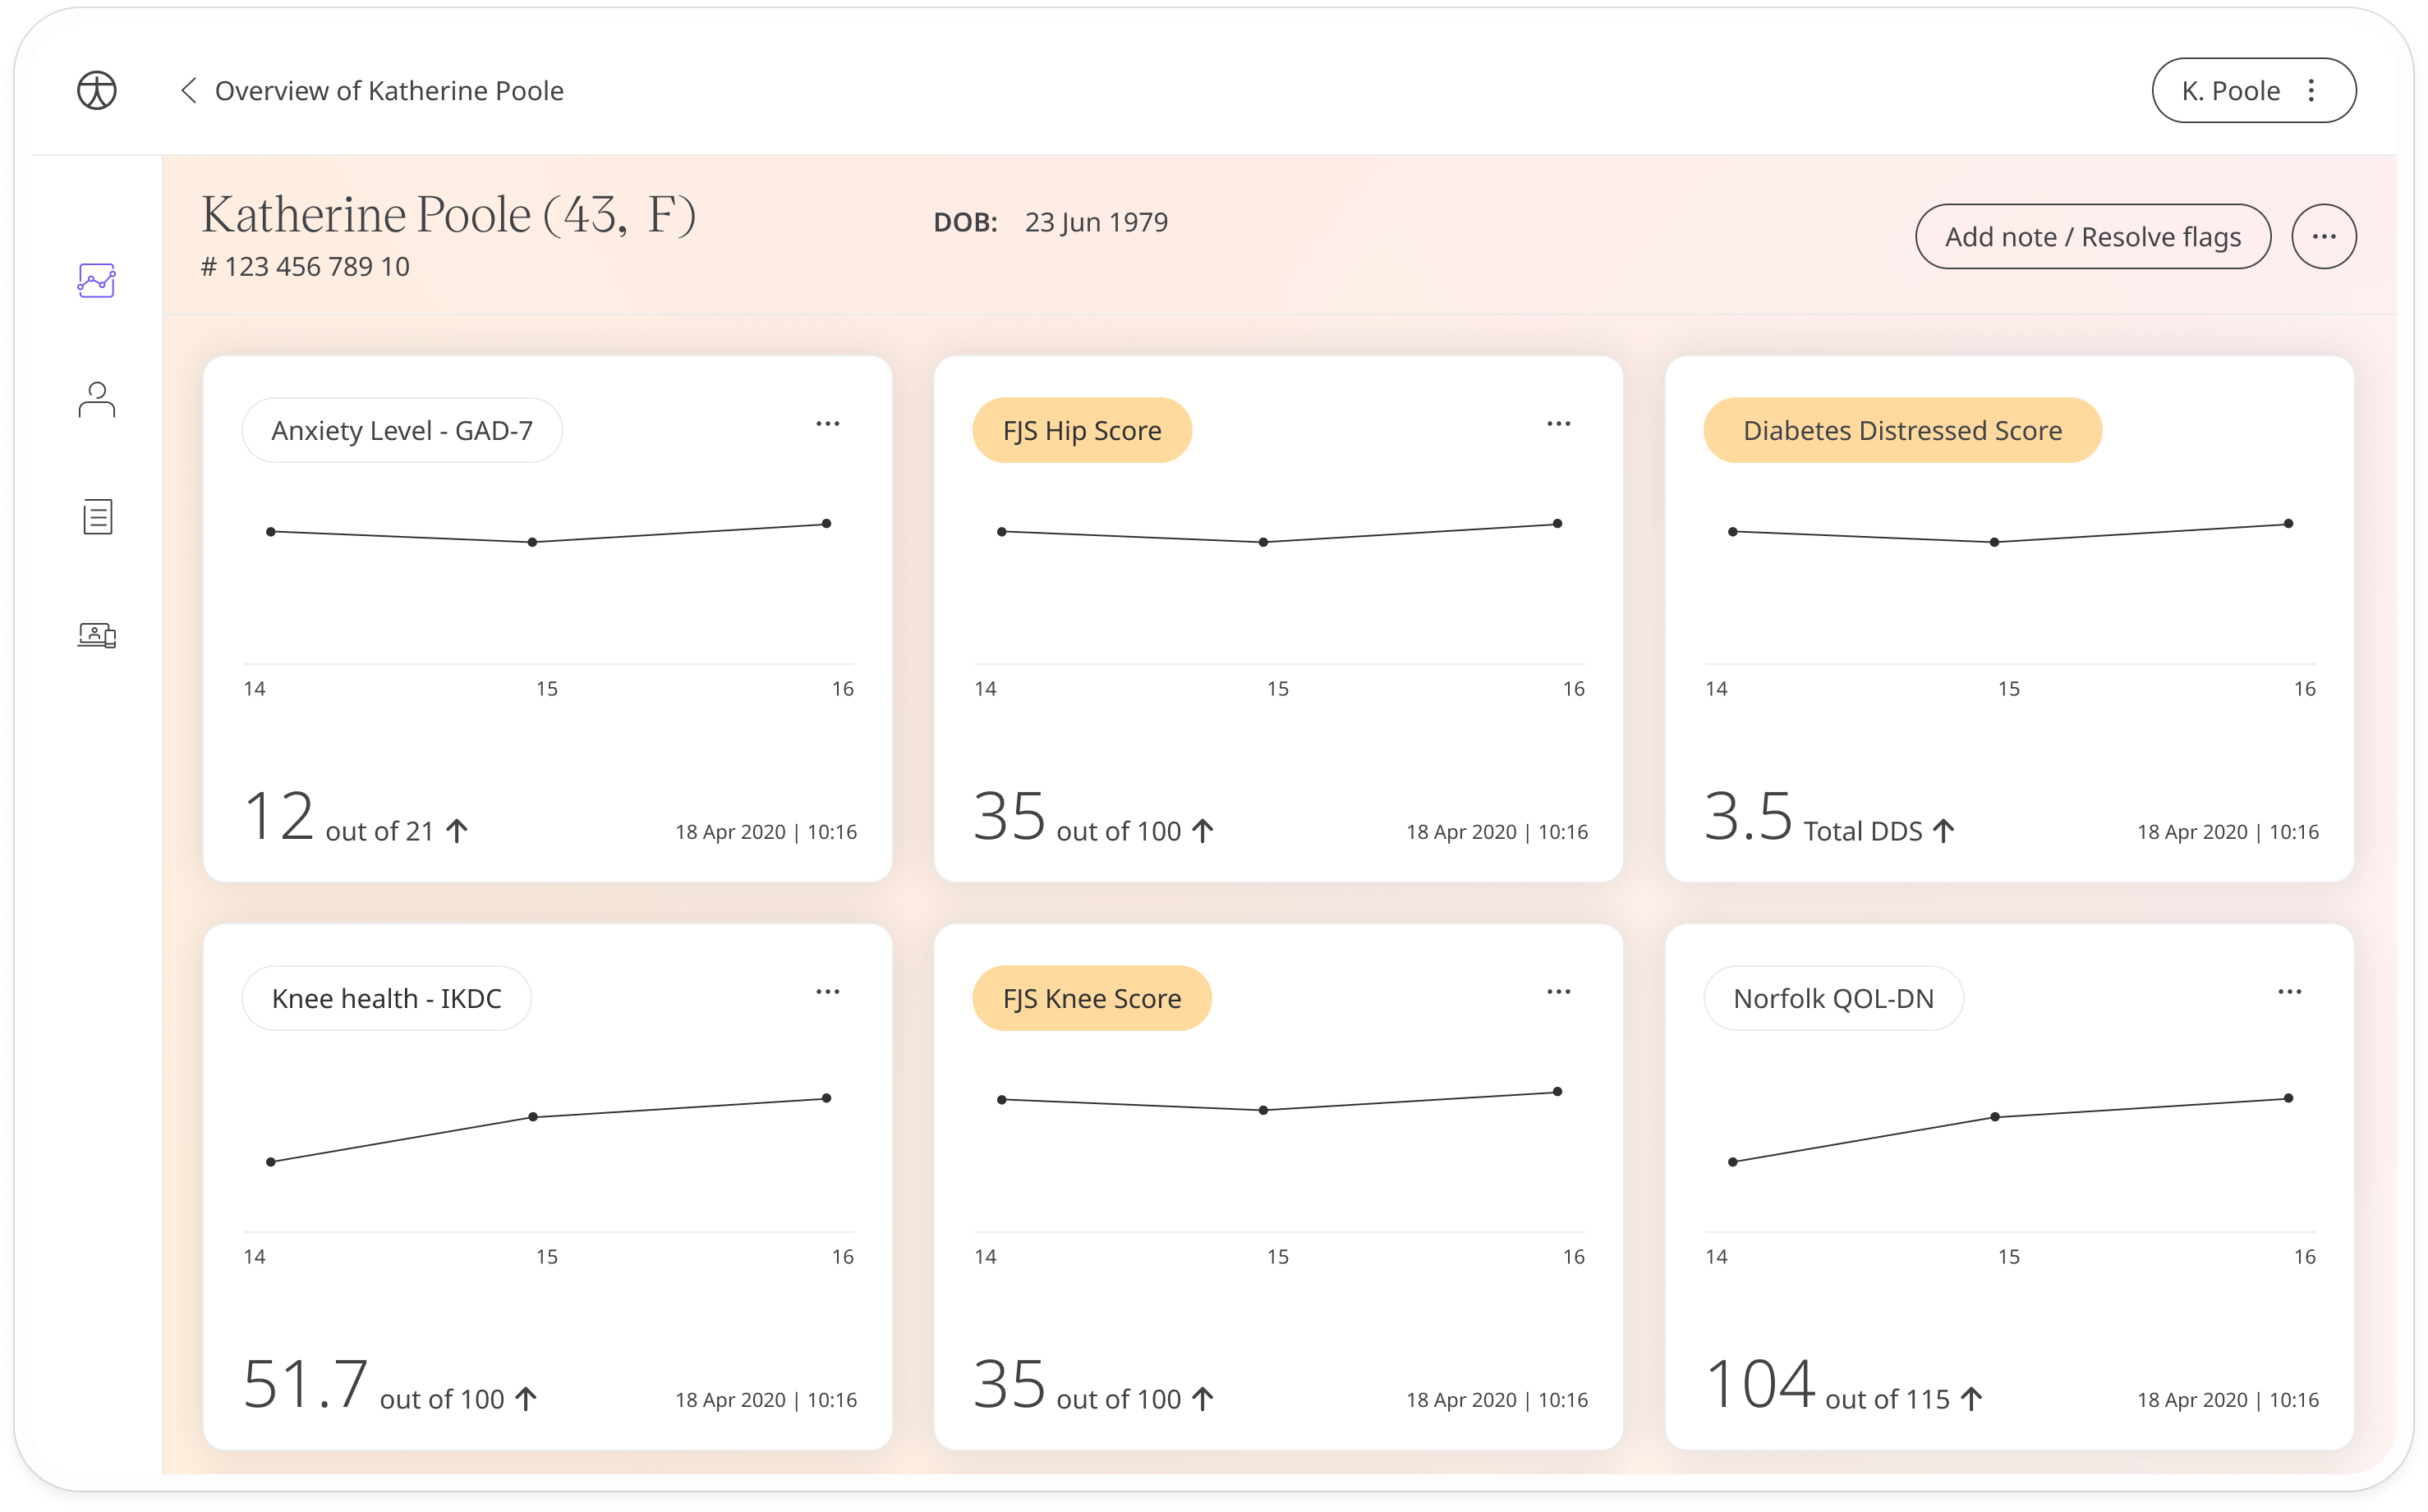This screenshot has width=2428, height=1512.
Task: Open the patient header more options button
Action: [2323, 236]
